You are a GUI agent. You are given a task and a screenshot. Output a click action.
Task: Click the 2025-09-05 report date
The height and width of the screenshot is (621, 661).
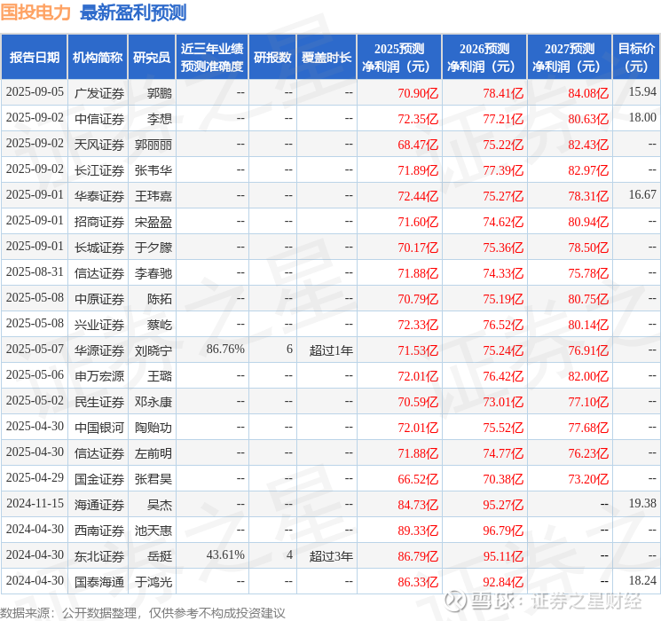pyautogui.click(x=35, y=91)
